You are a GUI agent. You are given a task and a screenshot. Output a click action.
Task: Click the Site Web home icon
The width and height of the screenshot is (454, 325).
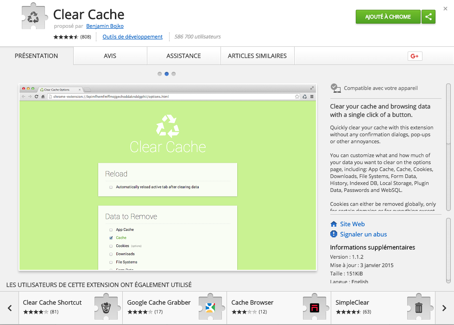pyautogui.click(x=334, y=224)
